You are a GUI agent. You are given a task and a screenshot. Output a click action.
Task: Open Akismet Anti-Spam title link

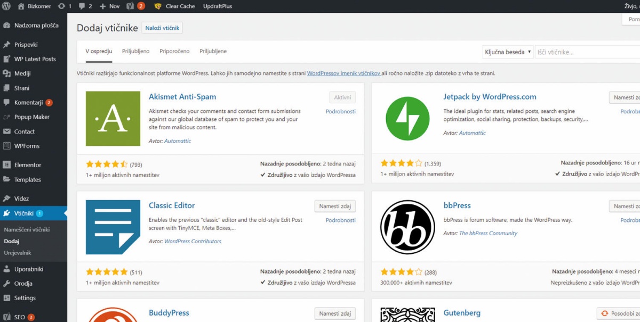182,97
